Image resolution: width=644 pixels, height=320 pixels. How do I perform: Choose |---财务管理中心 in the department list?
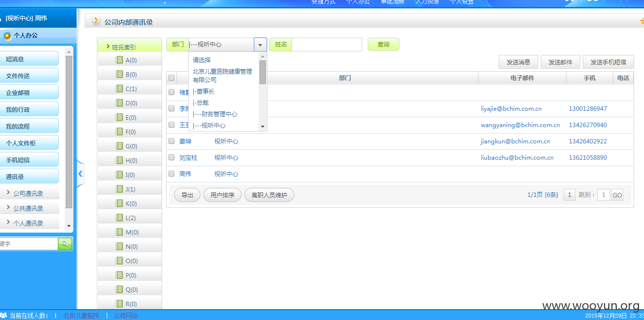tap(224, 114)
